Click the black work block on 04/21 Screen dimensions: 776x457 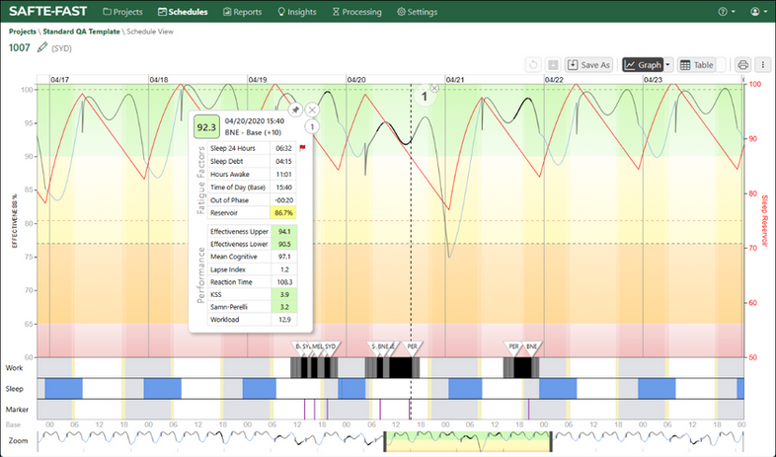click(x=522, y=368)
